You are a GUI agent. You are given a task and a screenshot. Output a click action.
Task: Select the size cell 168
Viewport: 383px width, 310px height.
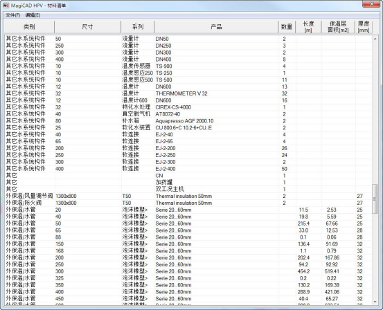click(60, 250)
